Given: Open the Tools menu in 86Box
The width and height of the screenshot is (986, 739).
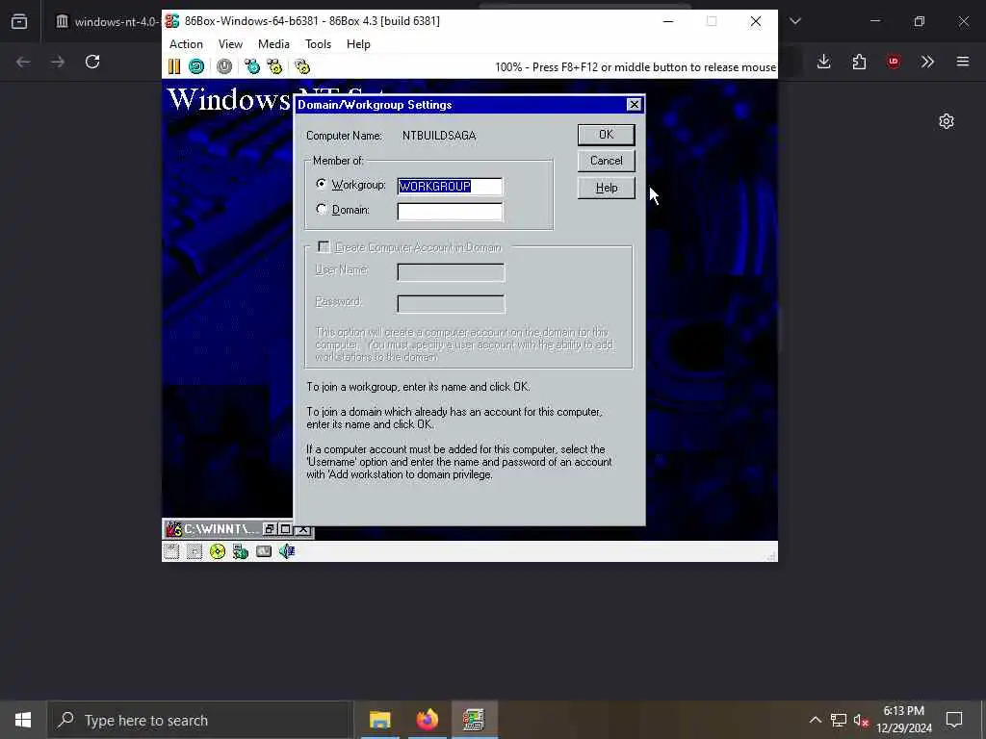Looking at the screenshot, I should point(318,44).
